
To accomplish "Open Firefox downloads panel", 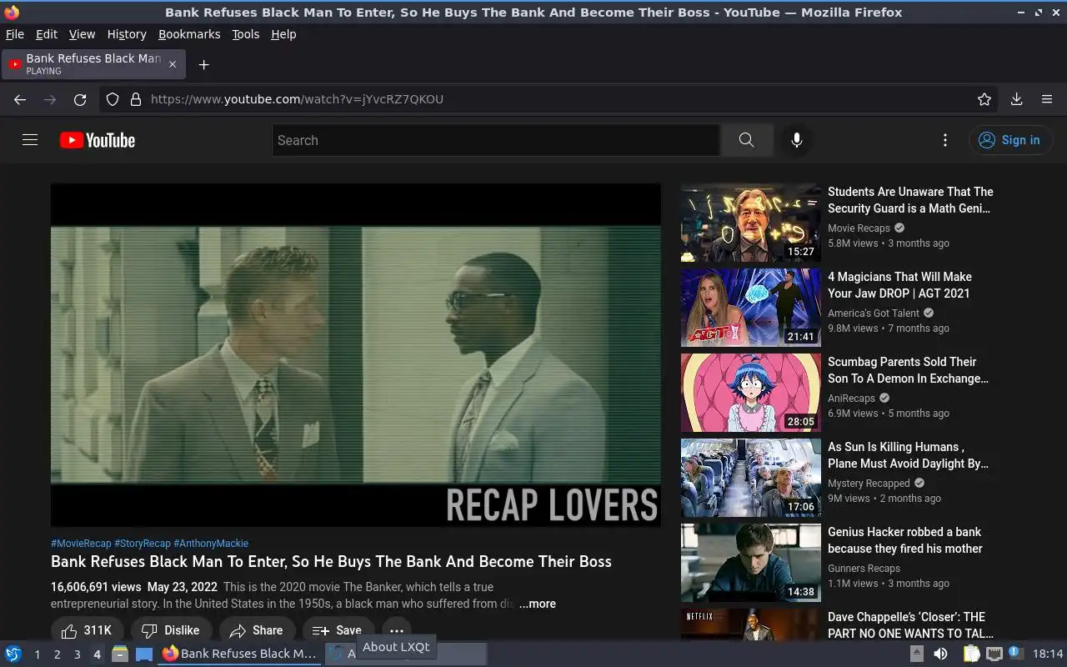I will (x=1016, y=99).
